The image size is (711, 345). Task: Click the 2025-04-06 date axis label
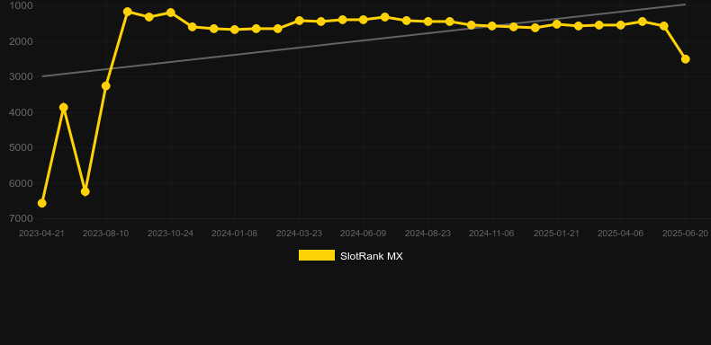point(620,234)
